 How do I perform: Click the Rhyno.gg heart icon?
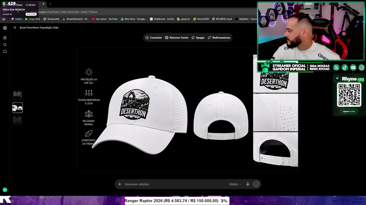[337, 79]
